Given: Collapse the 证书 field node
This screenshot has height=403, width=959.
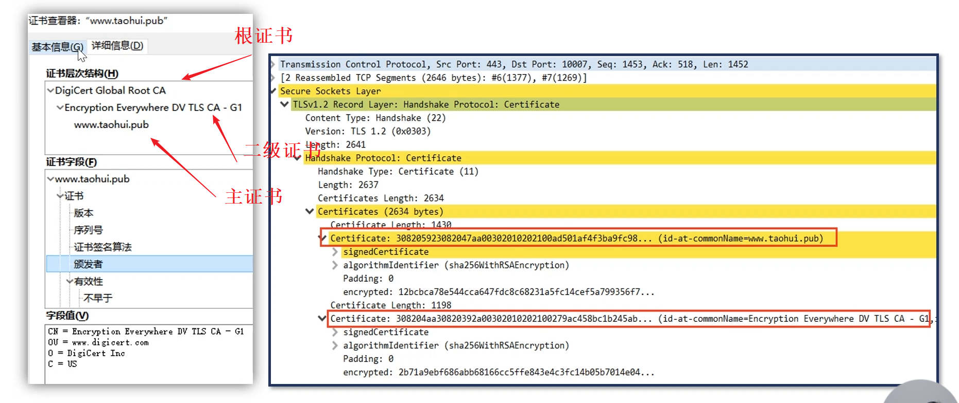Looking at the screenshot, I should (60, 196).
